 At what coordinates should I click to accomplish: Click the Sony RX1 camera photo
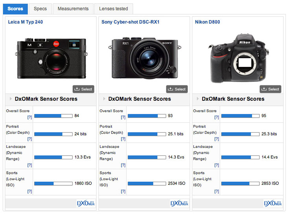click(145, 58)
